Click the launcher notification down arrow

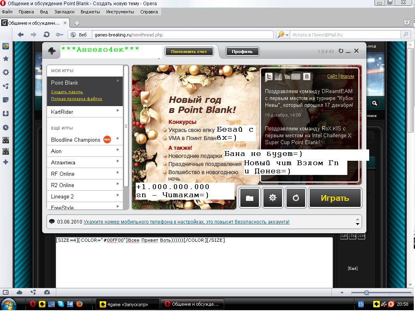(357, 224)
